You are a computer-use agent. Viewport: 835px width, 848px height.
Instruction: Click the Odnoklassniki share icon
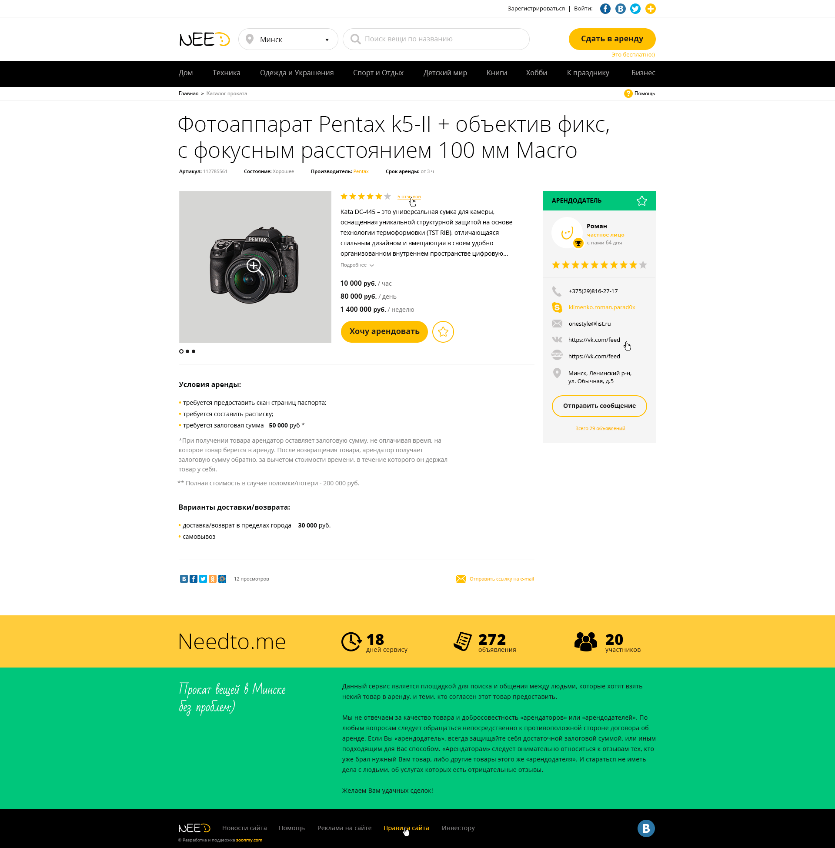tap(212, 579)
